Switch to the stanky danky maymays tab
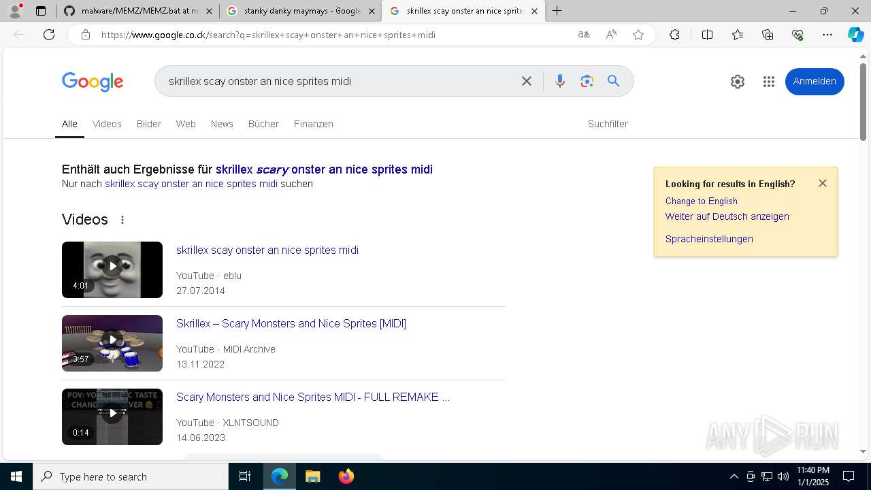 pyautogui.click(x=299, y=11)
